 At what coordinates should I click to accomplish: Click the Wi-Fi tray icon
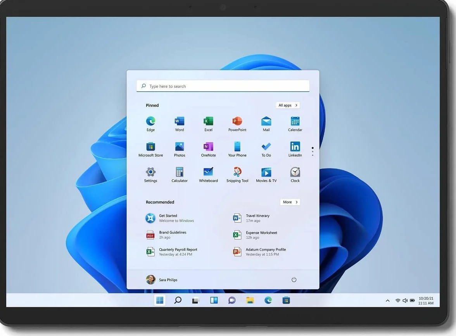[x=397, y=300]
